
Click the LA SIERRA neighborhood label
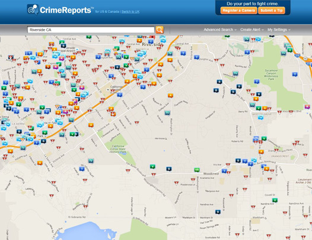click(x=18, y=124)
